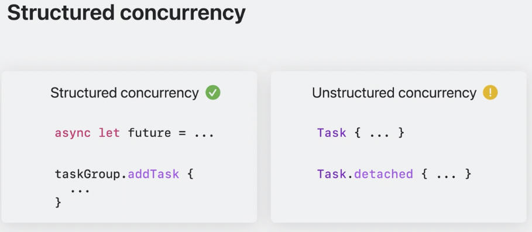
Task: Select the 'Structured concurrency' card heading
Action: pyautogui.click(x=125, y=93)
